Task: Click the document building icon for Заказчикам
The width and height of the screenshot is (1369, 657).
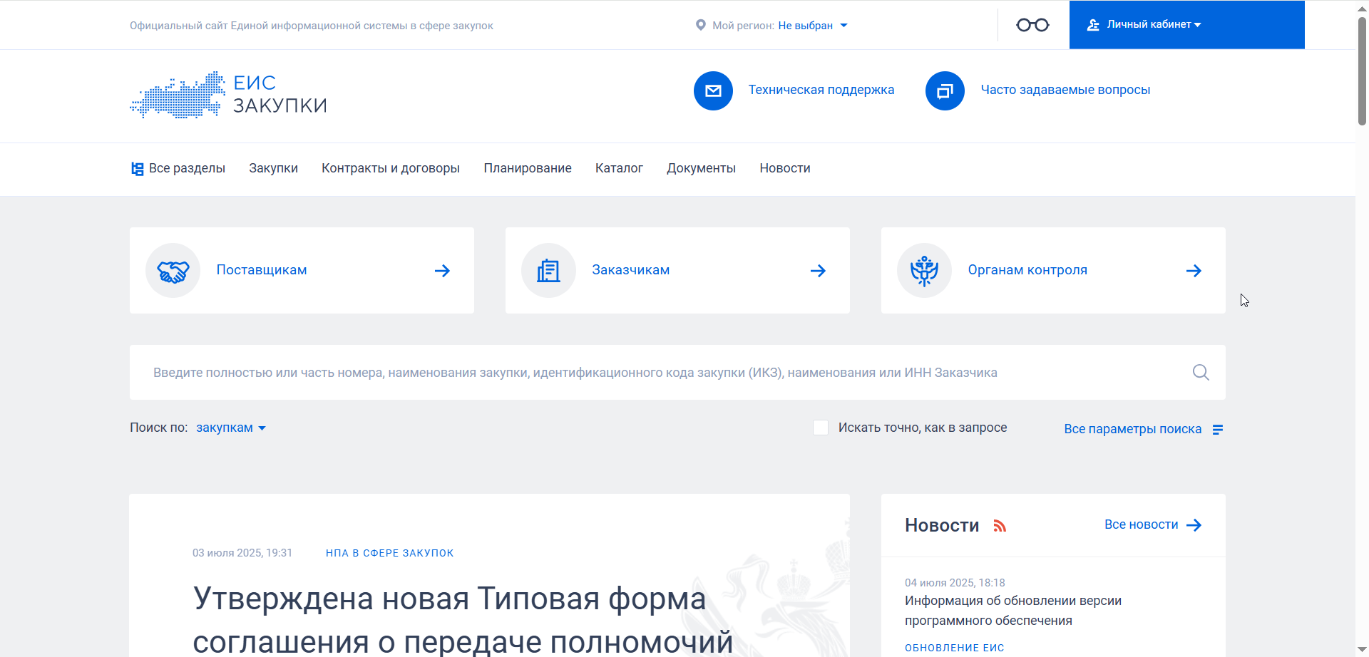Action: click(548, 271)
